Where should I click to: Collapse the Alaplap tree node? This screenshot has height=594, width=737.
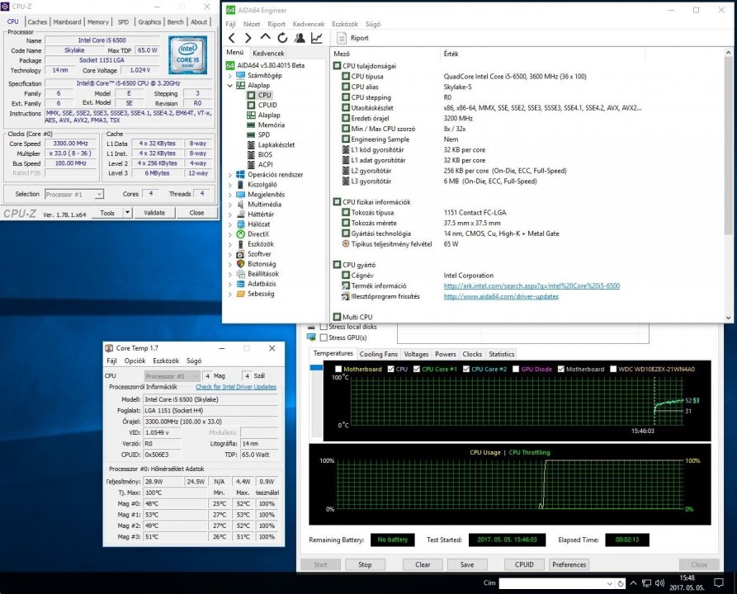229,86
